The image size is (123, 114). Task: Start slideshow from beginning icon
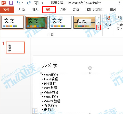[36, 3]
